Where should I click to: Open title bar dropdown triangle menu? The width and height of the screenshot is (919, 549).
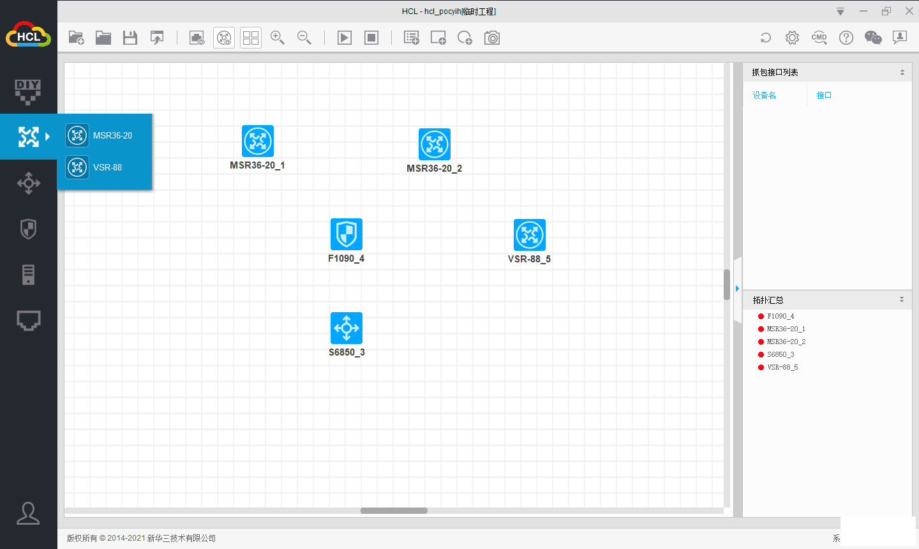pyautogui.click(x=841, y=11)
